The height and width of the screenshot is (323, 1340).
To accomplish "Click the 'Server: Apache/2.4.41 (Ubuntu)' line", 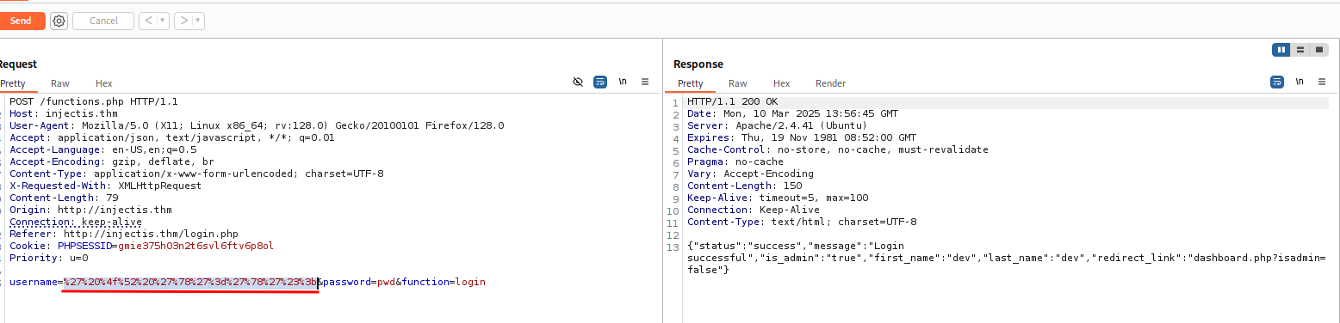I will tap(778, 125).
